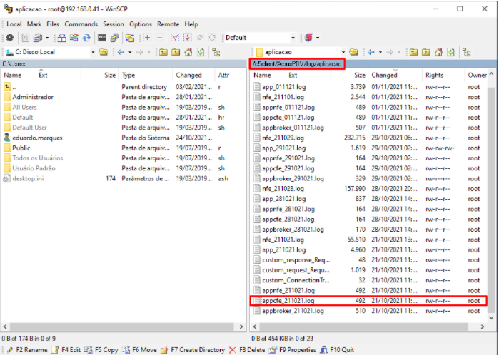Screen dimensions: 499x355
Task: Open the Mark menu
Action: (x=34, y=24)
